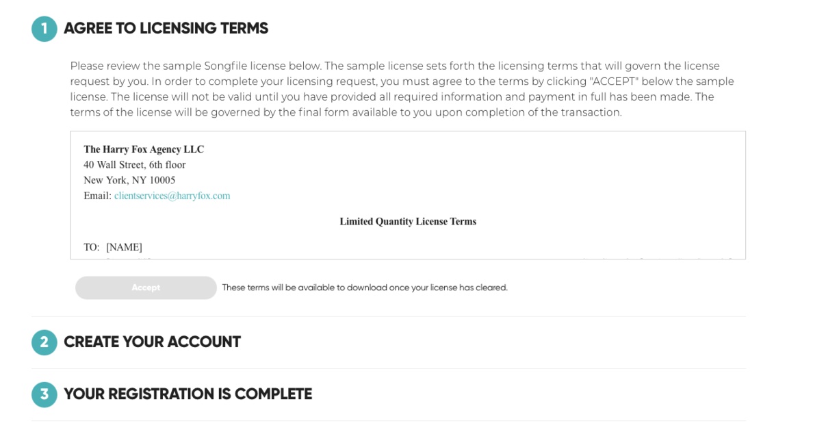Click the step 2 number circle icon
The image size is (813, 445).
44,342
